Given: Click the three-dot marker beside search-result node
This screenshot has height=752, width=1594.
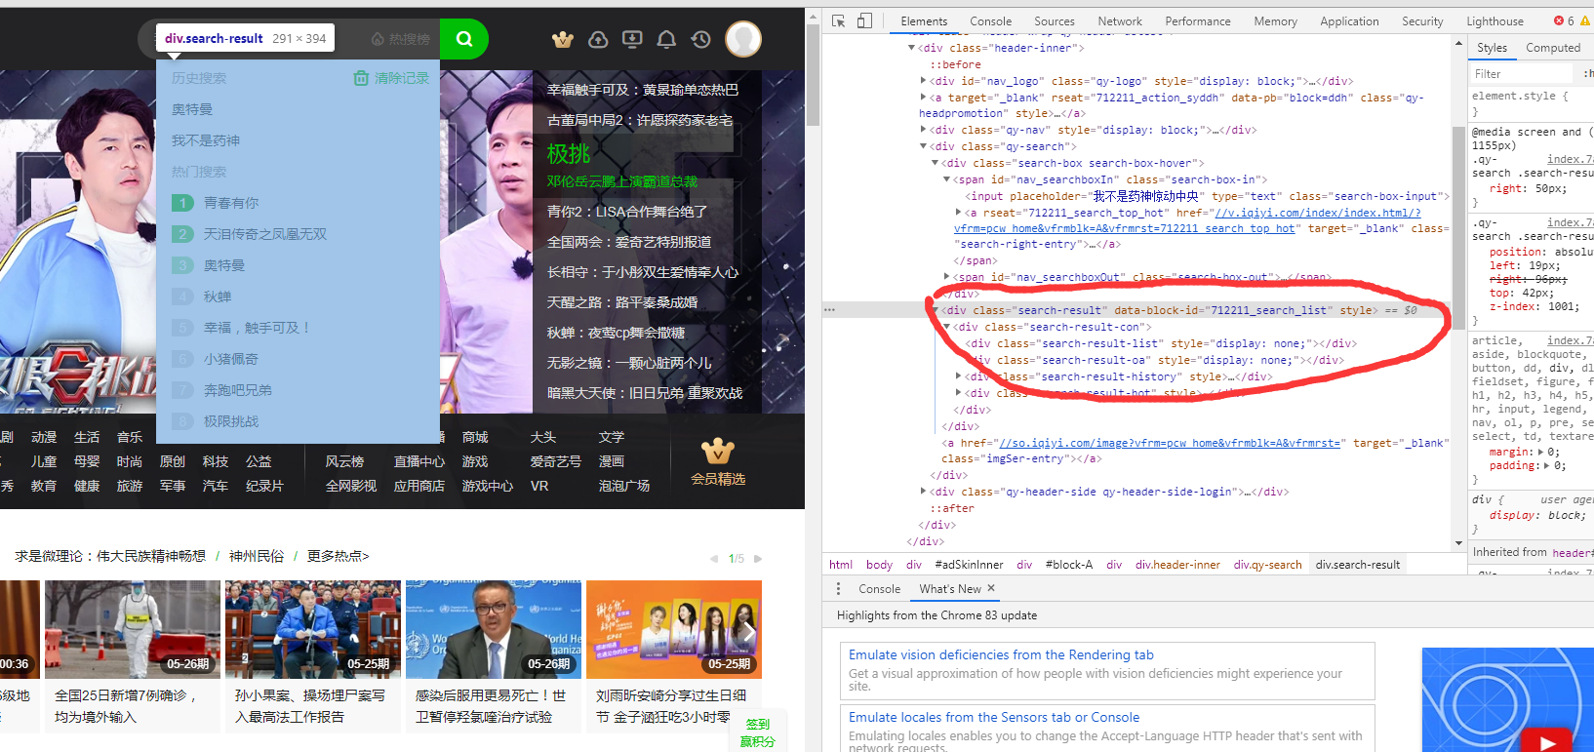Looking at the screenshot, I should pos(829,309).
